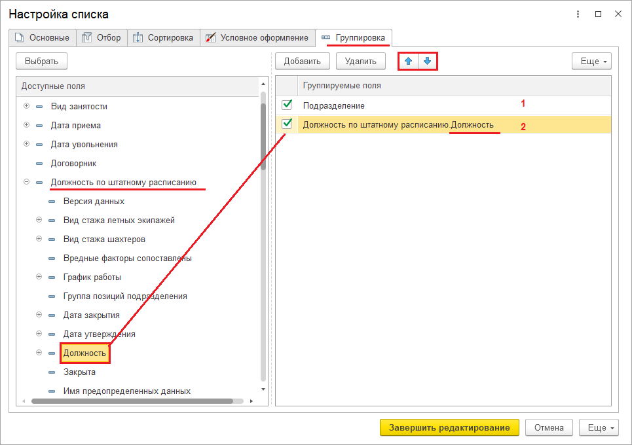
Task: Click the Условное оформление tab icon
Action: (210, 38)
